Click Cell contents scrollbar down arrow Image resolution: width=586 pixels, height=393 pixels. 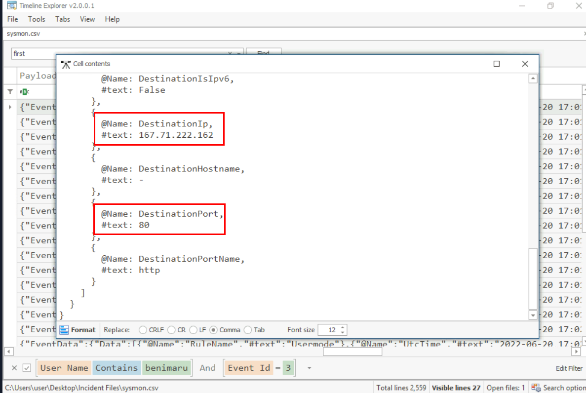click(x=533, y=315)
